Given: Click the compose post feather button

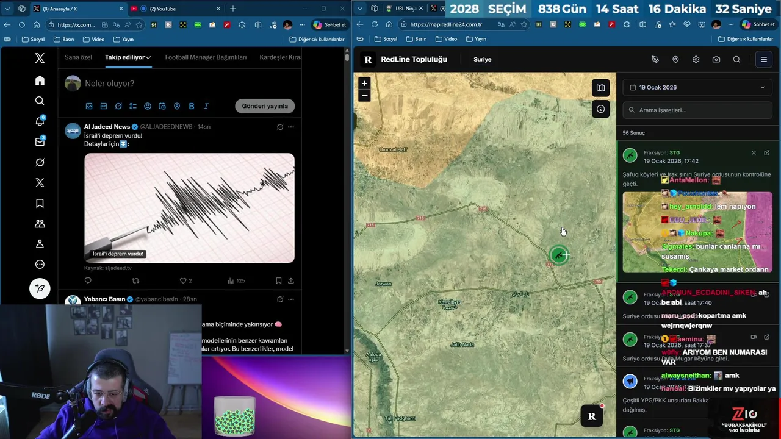Looking at the screenshot, I should [x=40, y=288].
